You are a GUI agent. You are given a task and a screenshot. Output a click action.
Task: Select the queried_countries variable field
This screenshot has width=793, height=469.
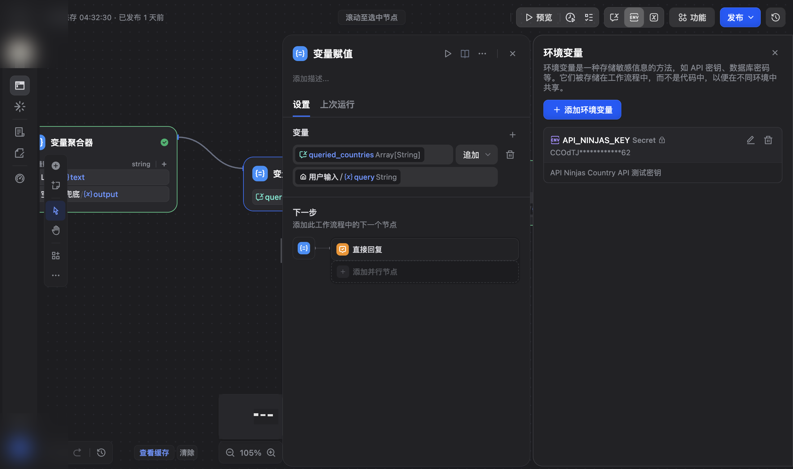tap(373, 155)
